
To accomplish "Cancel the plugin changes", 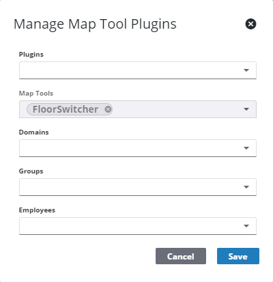I will [181, 256].
